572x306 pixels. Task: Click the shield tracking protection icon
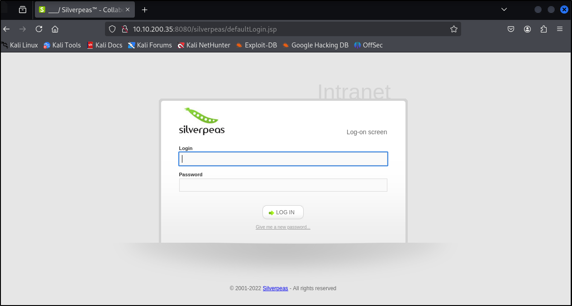[x=113, y=29]
